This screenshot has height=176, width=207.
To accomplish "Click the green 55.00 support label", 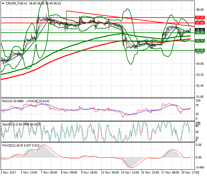I will pos(199,51).
